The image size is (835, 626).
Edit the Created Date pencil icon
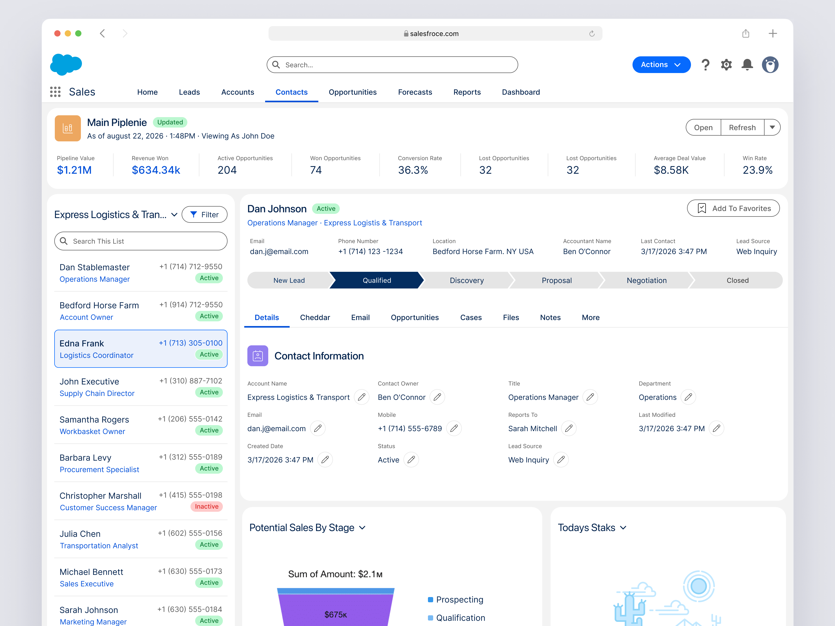pos(325,460)
